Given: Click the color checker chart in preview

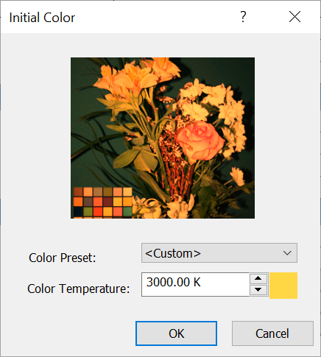Looking at the screenshot, I should point(102,202).
